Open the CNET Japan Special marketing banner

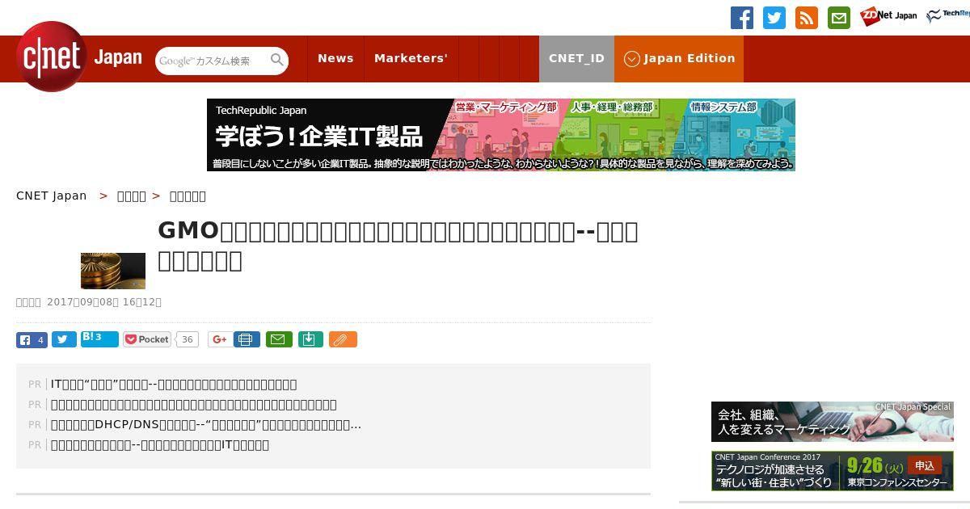(833, 422)
